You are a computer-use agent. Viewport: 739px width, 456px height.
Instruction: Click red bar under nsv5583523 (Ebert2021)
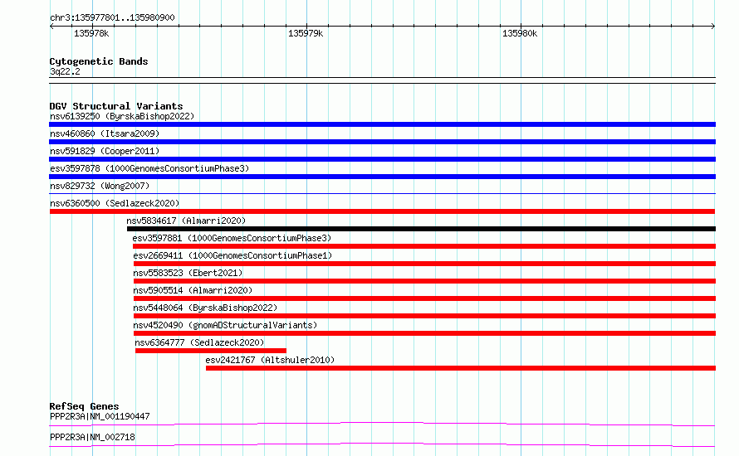tap(424, 281)
